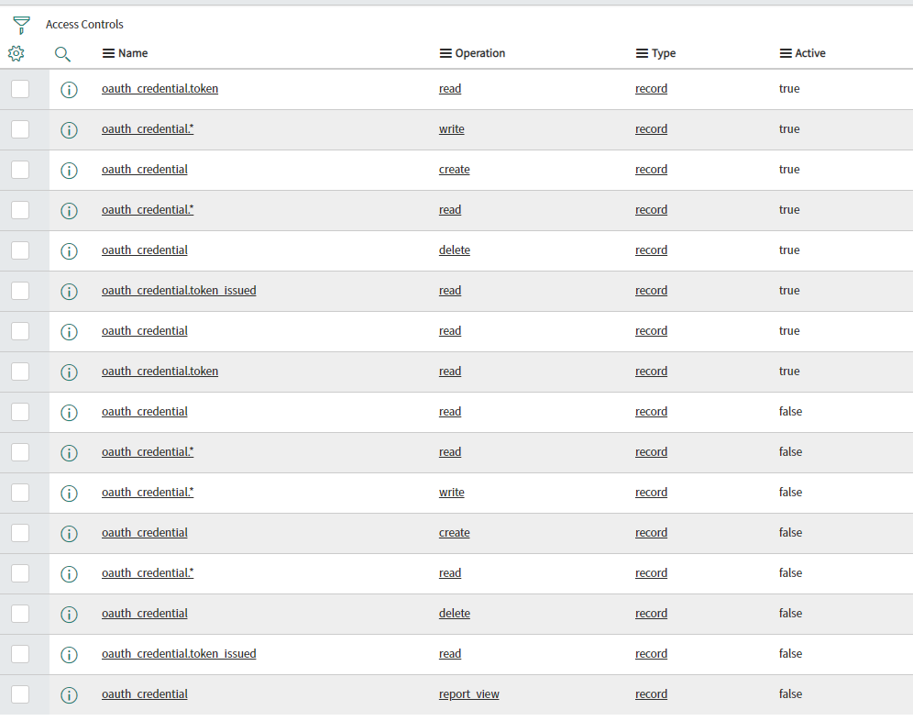Preview info icon for oauth_credential delete true row
This screenshot has width=913, height=721.
point(70,251)
